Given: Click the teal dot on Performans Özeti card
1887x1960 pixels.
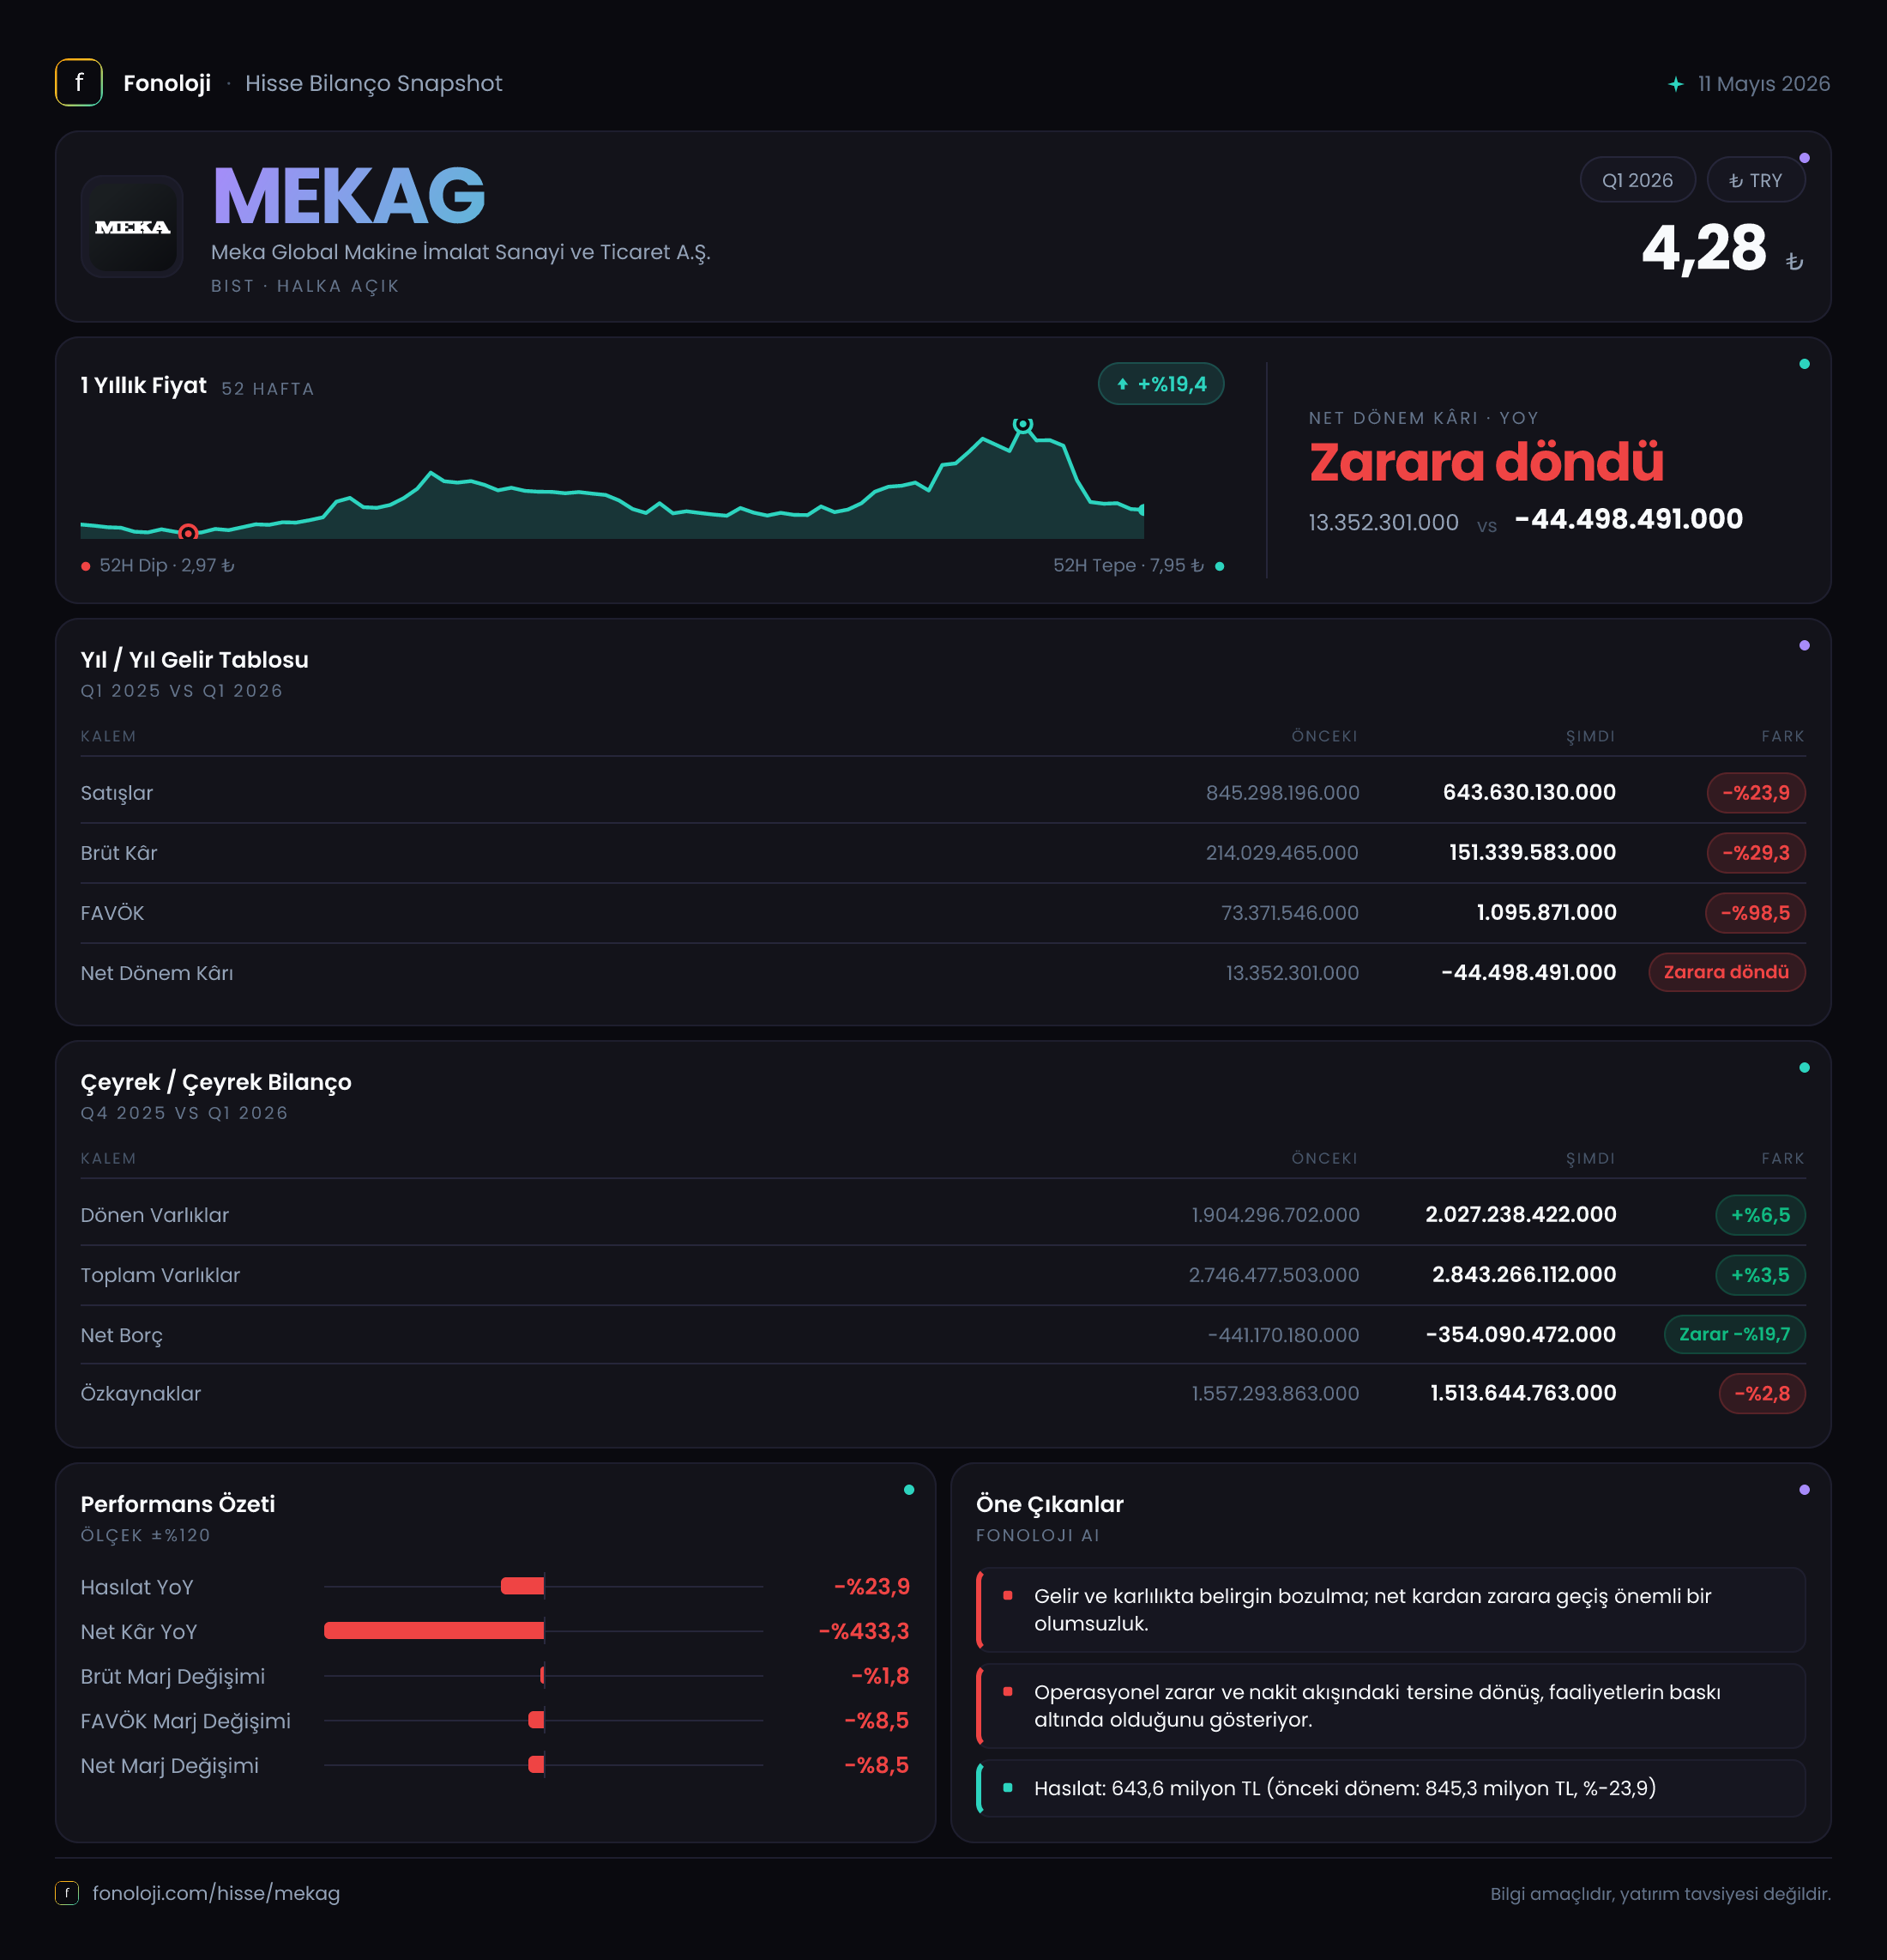Looking at the screenshot, I should pos(908,1490).
